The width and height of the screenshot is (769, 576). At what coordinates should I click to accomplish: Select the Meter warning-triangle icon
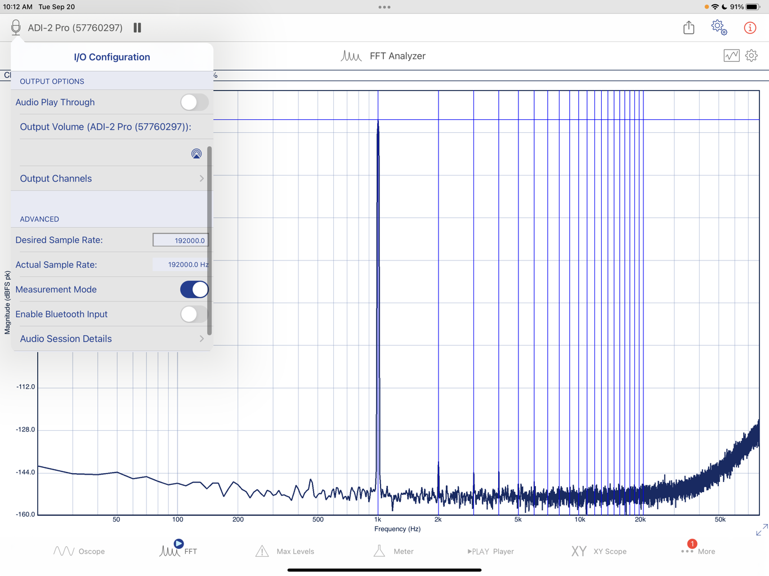coord(379,551)
